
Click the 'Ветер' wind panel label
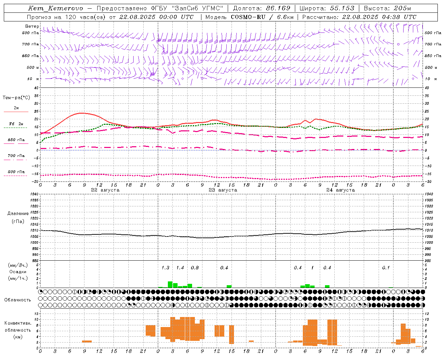(32, 26)
